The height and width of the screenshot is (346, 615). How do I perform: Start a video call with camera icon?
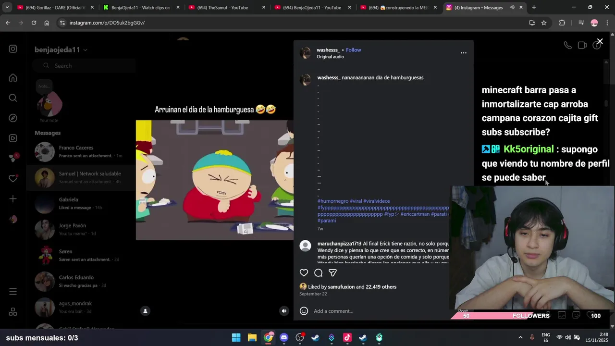pos(582,45)
